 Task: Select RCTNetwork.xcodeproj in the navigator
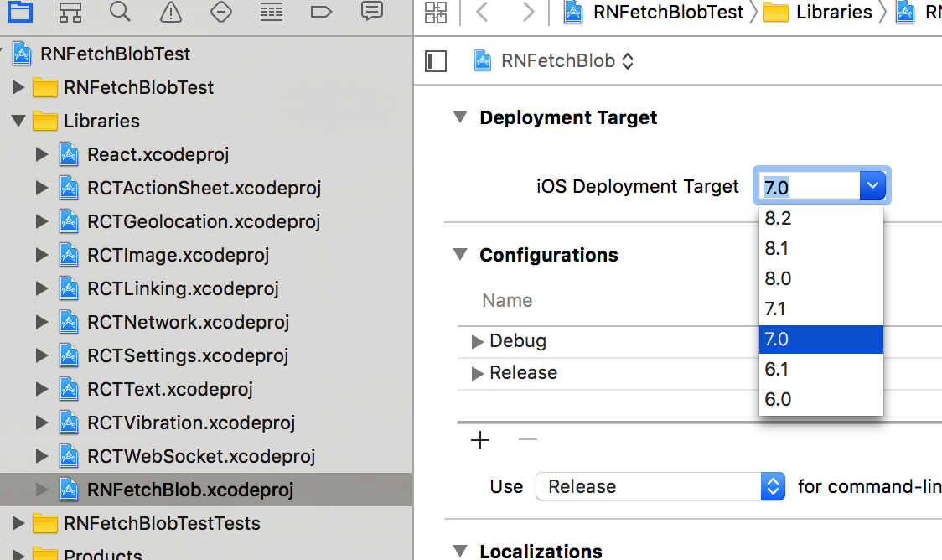(x=188, y=322)
